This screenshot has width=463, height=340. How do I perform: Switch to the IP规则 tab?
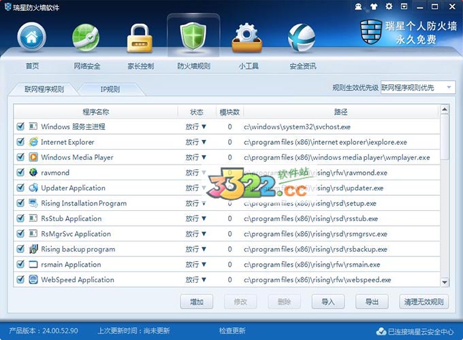point(110,89)
